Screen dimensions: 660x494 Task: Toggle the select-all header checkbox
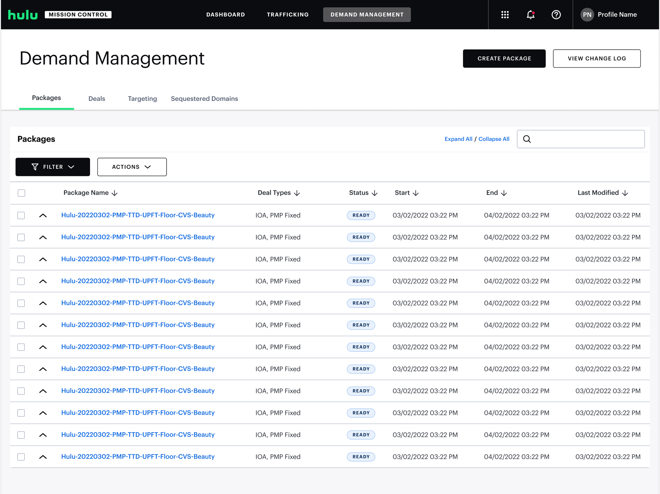[x=21, y=193]
